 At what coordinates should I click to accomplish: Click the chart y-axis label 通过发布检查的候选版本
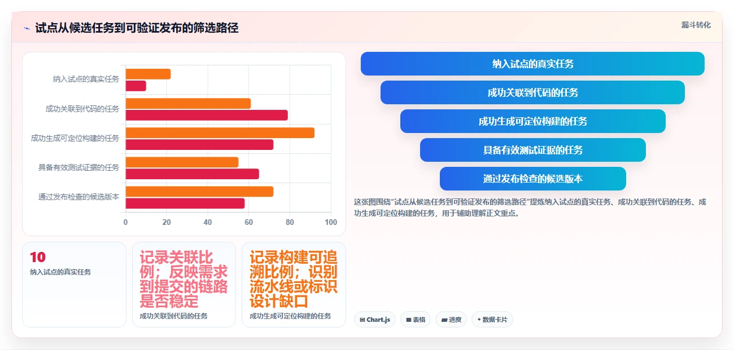(78, 197)
